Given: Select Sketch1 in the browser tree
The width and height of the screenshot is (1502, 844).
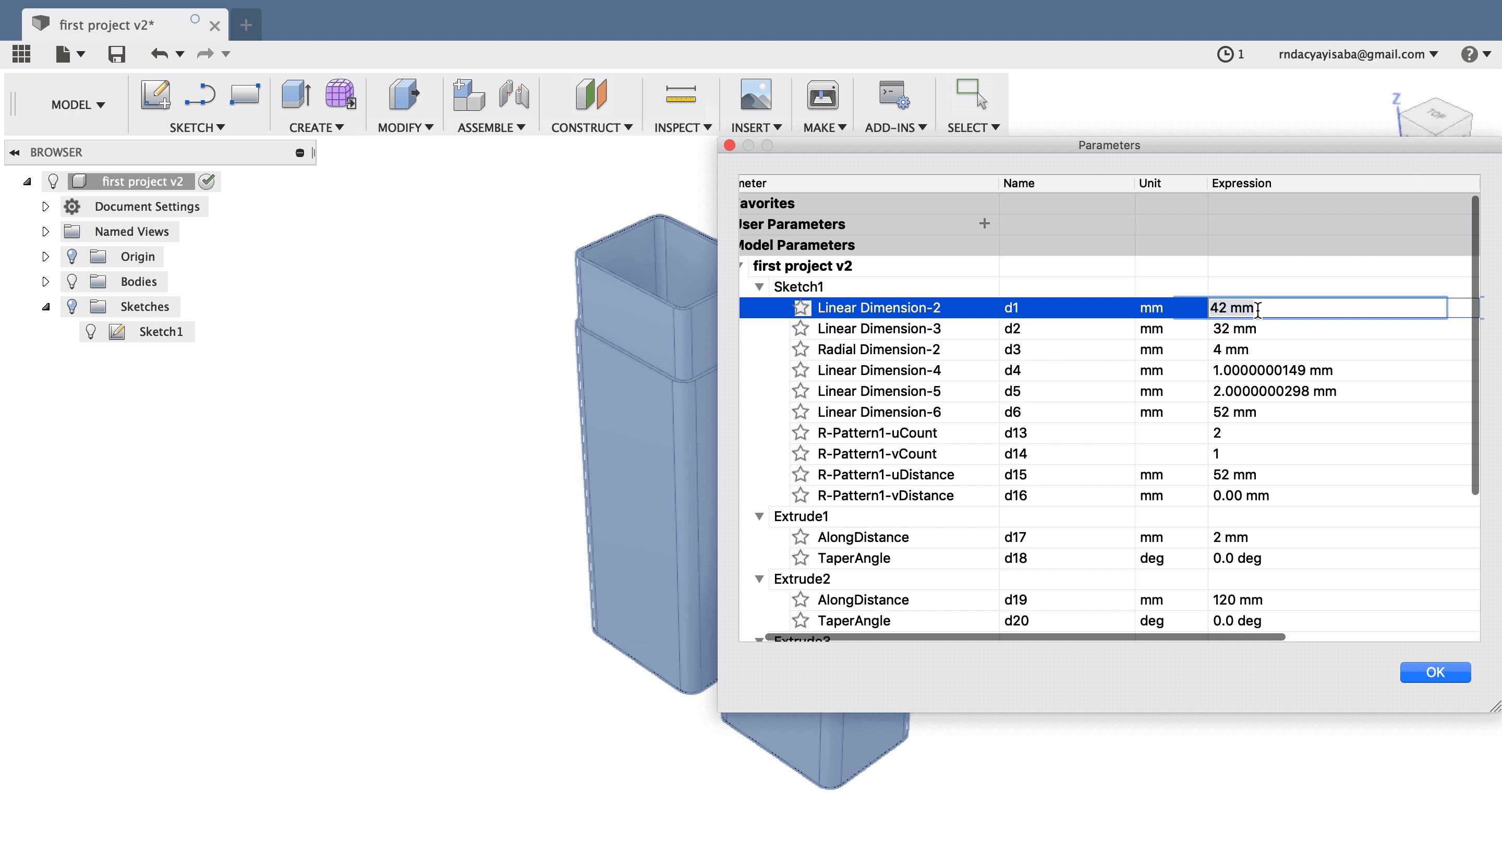Looking at the screenshot, I should point(161,332).
